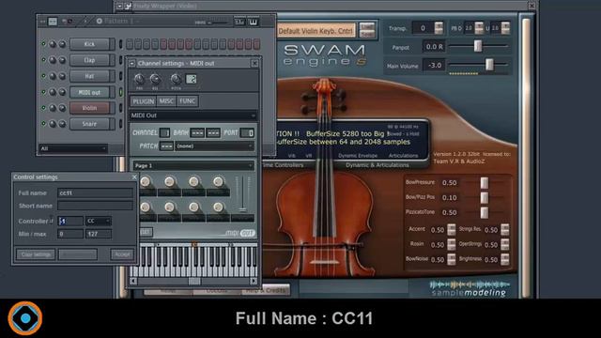Switch to the MISC tab
Viewport: 601px width, 338px height.
pos(166,101)
